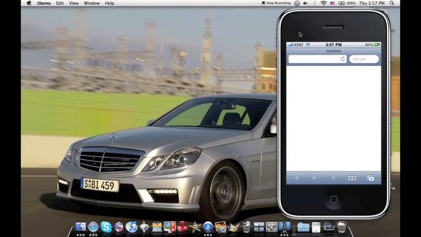Viewport: 421px width, 237px height.
Task: Open the input source flag menu
Action: click(332, 3)
